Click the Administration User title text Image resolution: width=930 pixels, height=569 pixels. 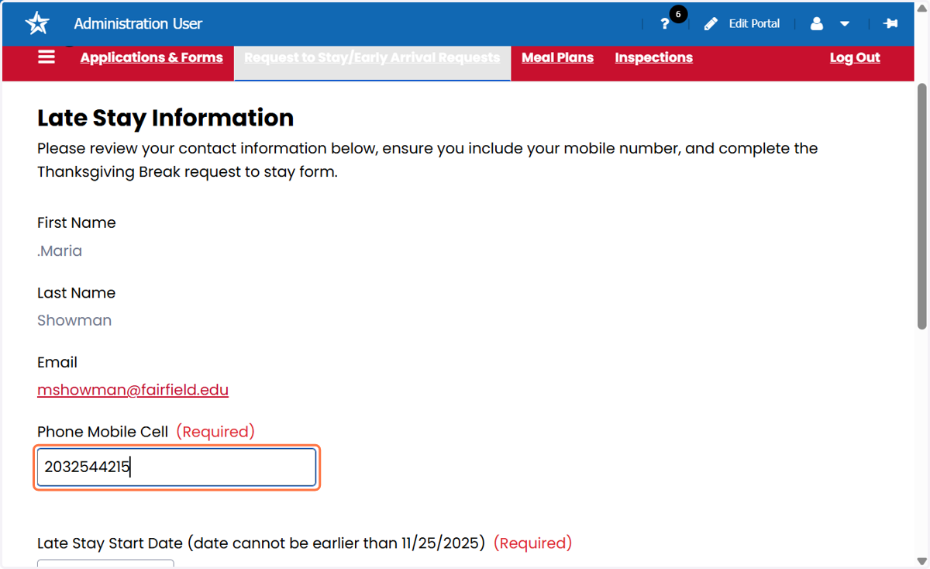point(138,24)
